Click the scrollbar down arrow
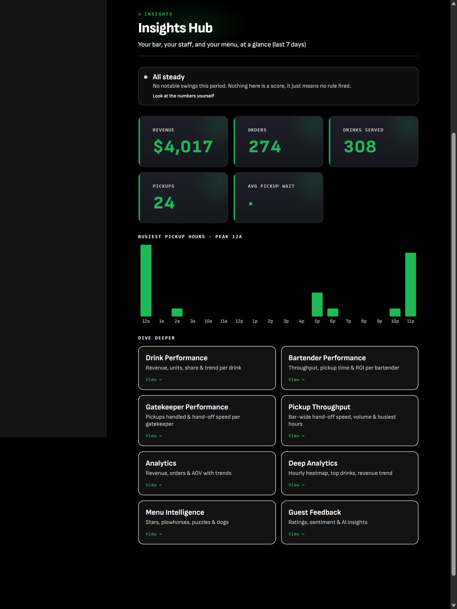 (x=453, y=605)
